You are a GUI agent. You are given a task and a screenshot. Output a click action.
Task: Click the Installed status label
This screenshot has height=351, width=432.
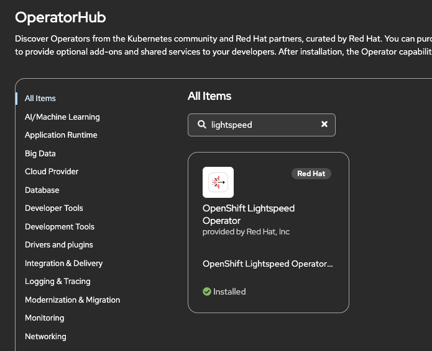229,291
